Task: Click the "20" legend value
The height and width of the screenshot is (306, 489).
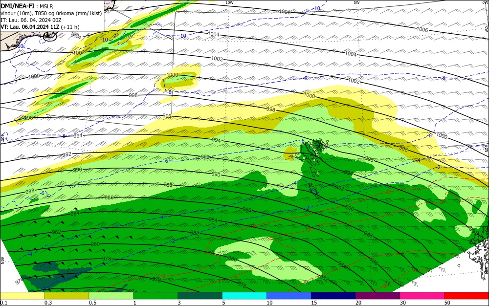Action: pos(358,303)
